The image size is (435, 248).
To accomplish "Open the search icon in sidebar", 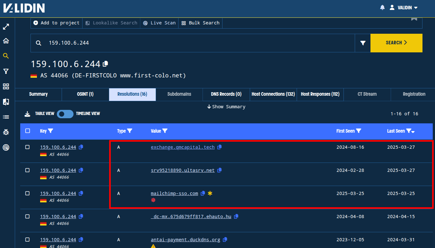I will (x=6, y=56).
